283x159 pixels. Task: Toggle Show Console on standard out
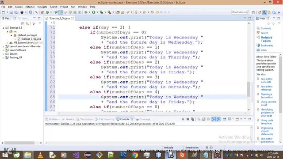(x=213, y=119)
